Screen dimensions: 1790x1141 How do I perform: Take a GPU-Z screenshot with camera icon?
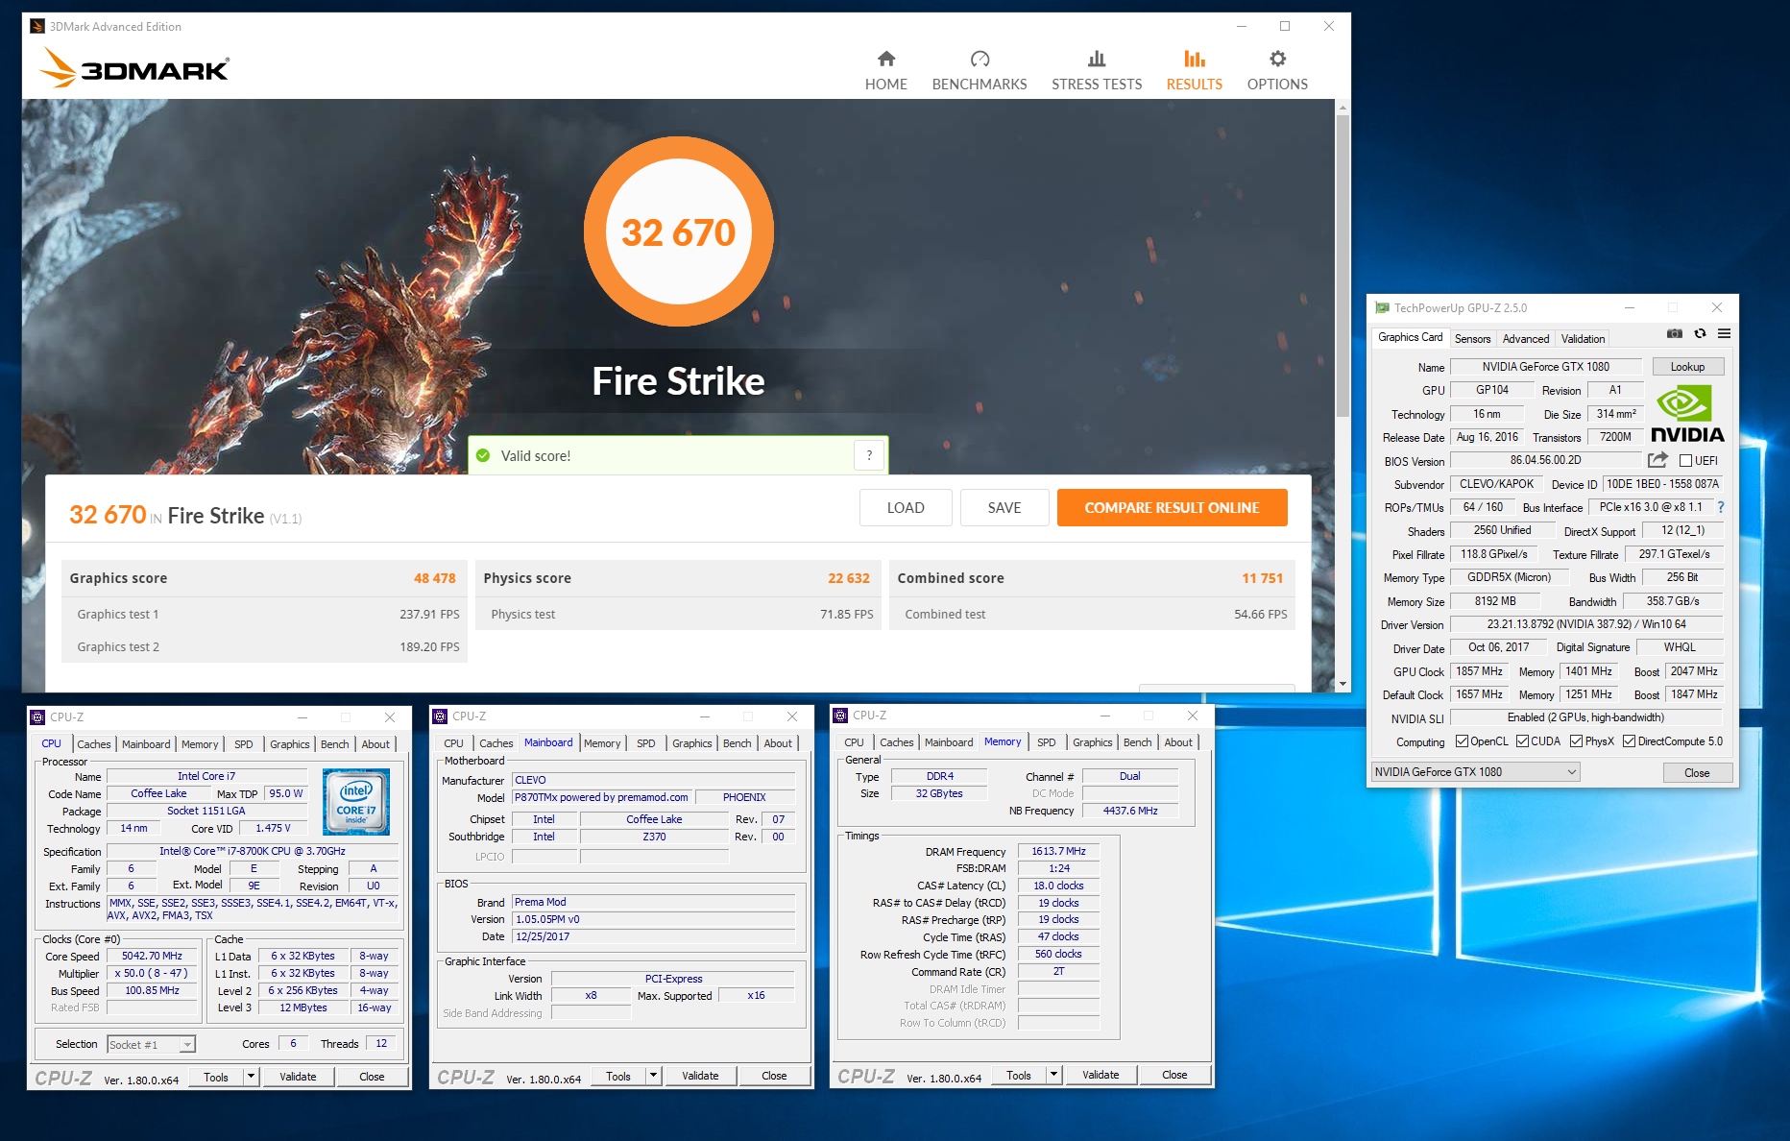(1675, 333)
